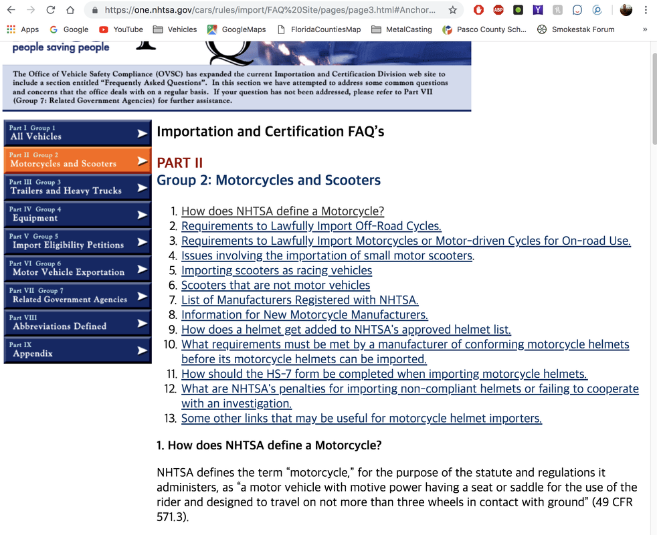Open 'How does NHTSA define a Motorcycle?' link
The height and width of the screenshot is (535, 657).
click(283, 211)
